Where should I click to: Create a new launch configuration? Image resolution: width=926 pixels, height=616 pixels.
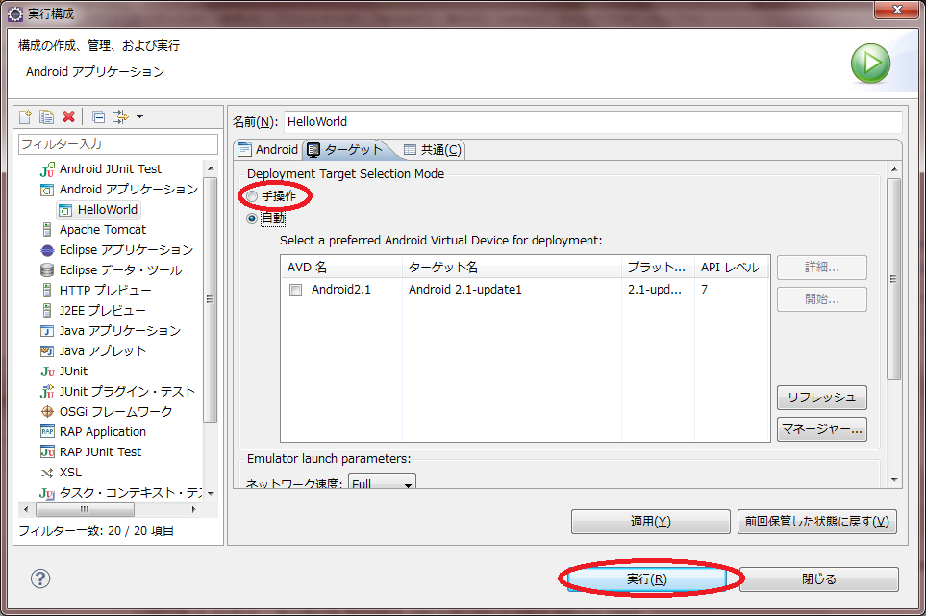tap(25, 116)
